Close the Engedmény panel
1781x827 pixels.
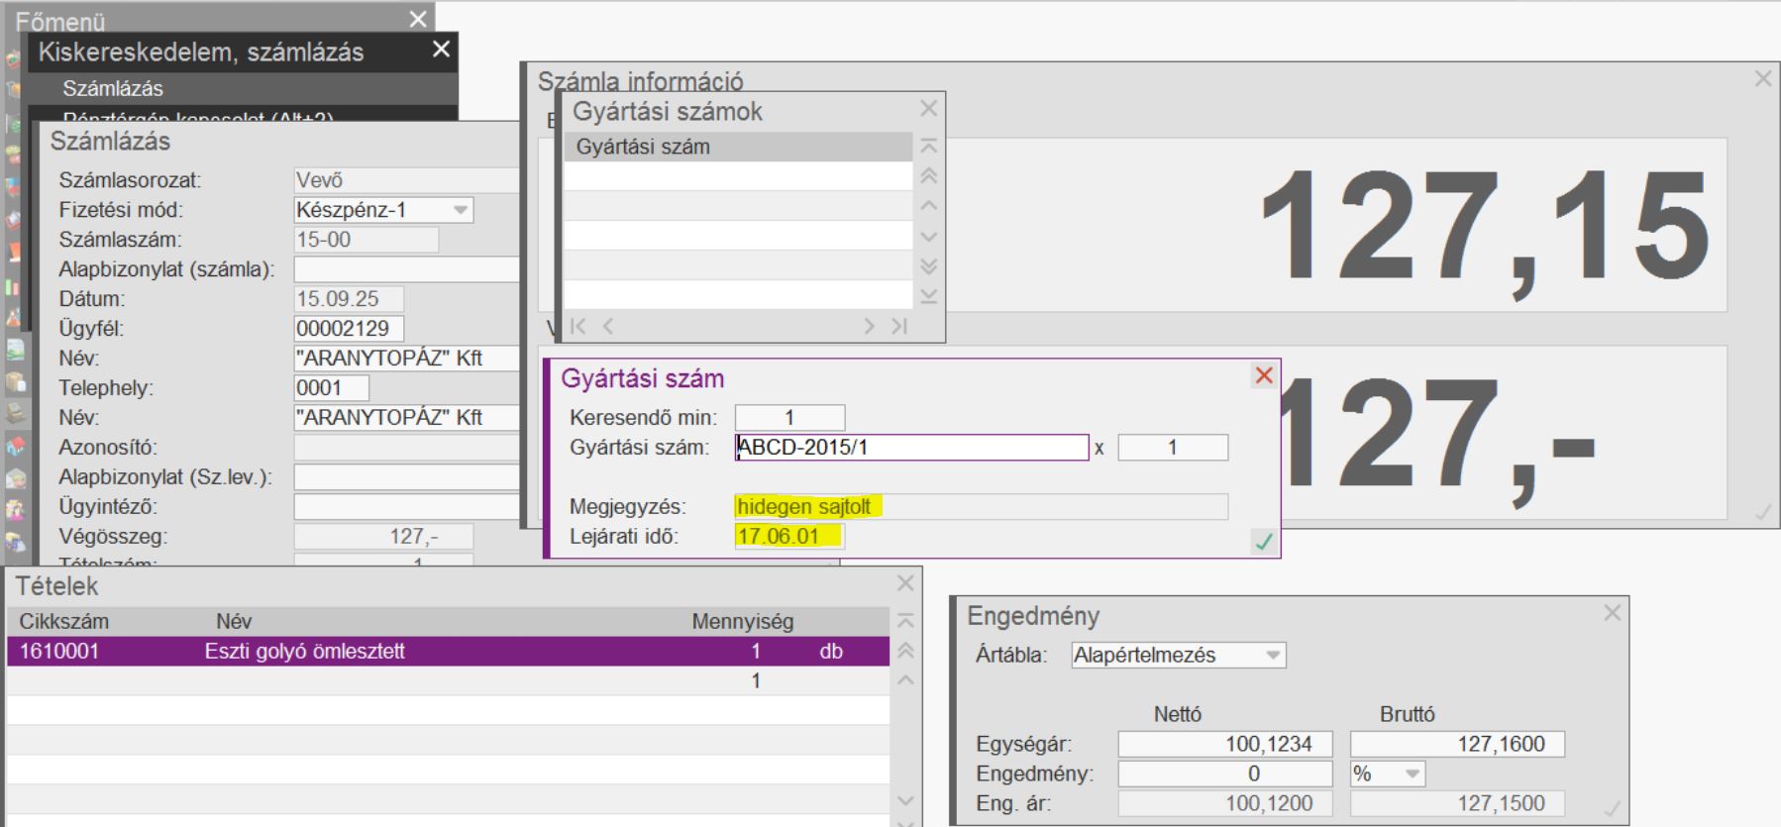[x=1612, y=613]
